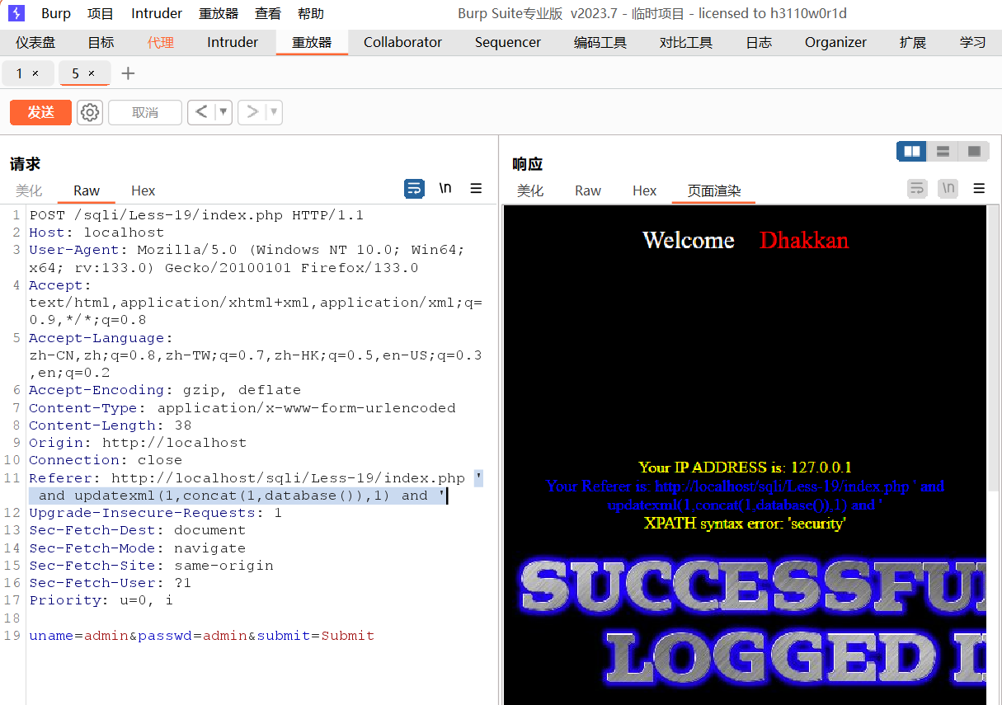This screenshot has height=705, width=1002.
Task: Switch to 仪表盘 tab
Action: pos(35,42)
